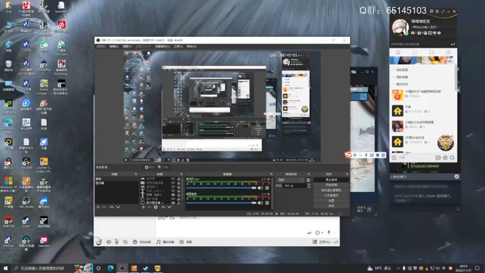Toggle lock on 视频采集设备 source
Image resolution: width=485 pixels, height=273 pixels.
[x=178, y=183]
